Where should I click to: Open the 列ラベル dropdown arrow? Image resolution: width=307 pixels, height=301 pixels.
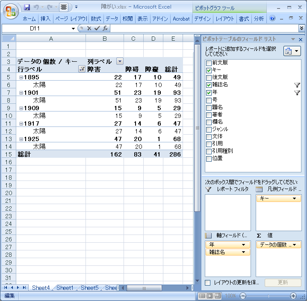click(120, 62)
